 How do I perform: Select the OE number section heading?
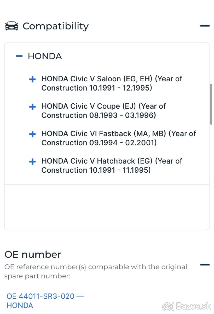(33, 254)
